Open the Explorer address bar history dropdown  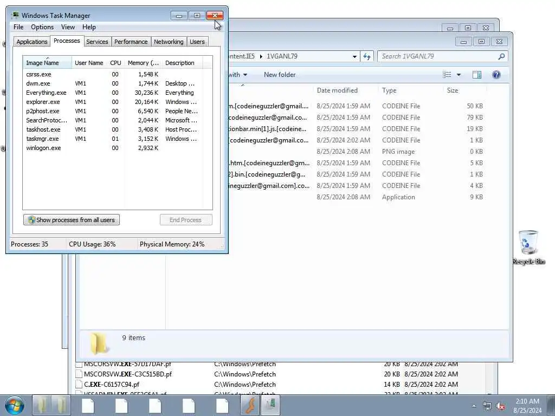coord(354,56)
